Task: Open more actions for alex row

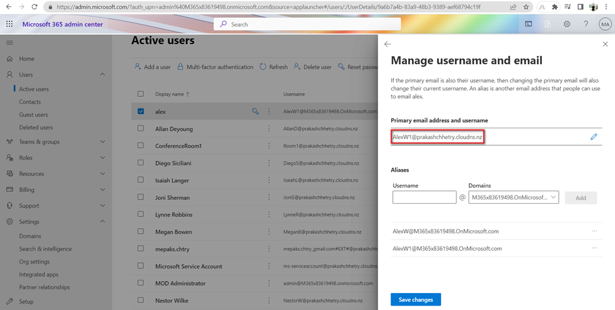Action: [x=269, y=111]
